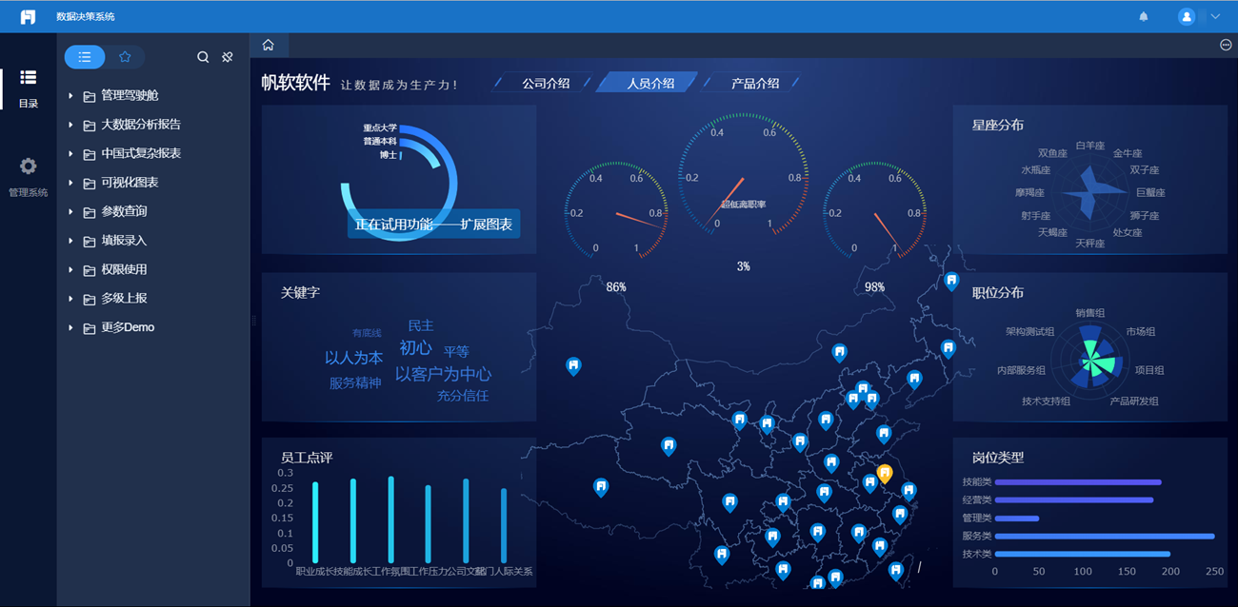This screenshot has width=1238, height=607.
Task: Open the user avatar menu
Action: point(1187,16)
